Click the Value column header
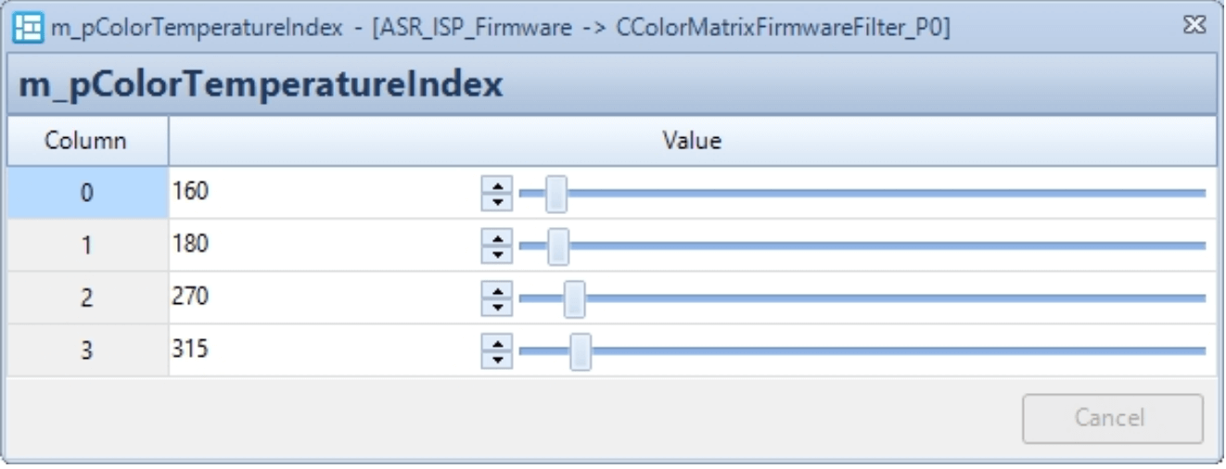The image size is (1226, 469). coord(692,141)
